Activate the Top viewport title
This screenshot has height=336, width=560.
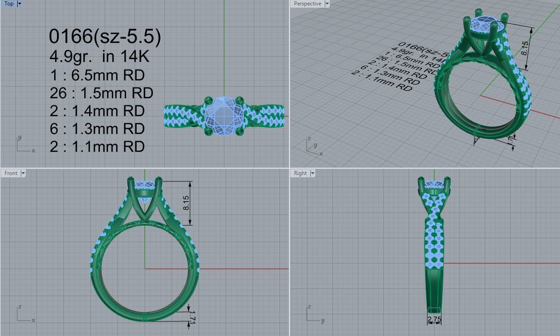pos(9,4)
